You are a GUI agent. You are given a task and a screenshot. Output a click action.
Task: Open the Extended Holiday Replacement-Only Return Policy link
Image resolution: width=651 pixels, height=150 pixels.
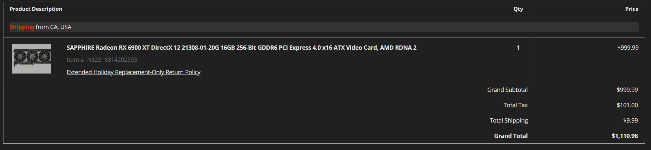[x=133, y=72]
